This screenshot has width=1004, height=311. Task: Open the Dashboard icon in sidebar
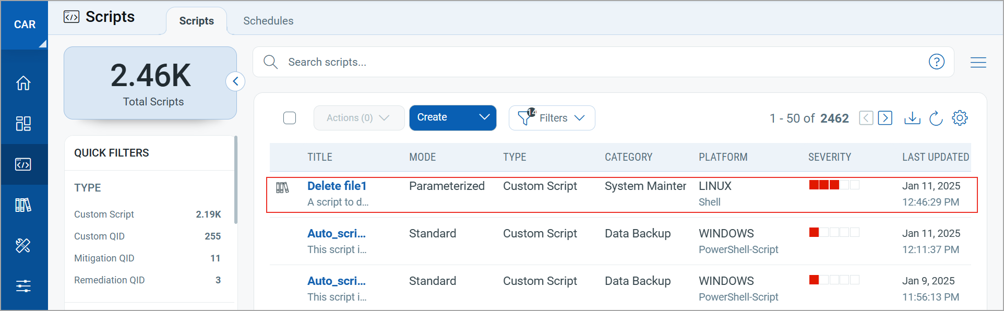[x=23, y=124]
